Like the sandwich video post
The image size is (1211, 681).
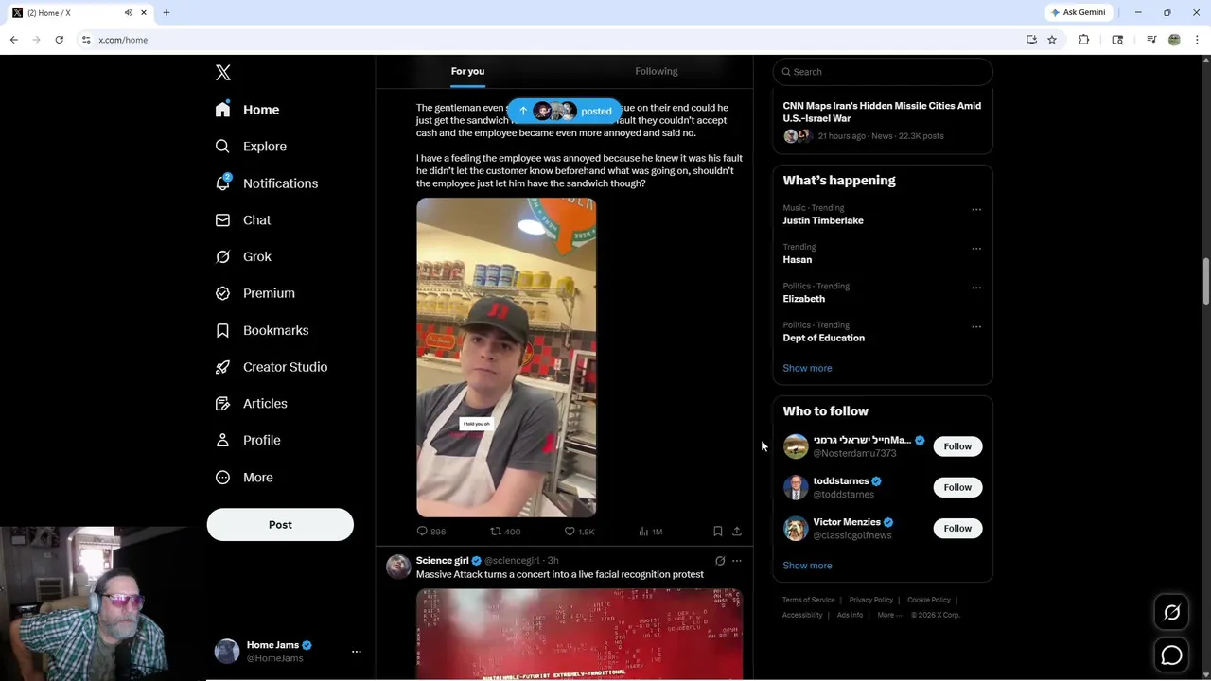(x=579, y=532)
